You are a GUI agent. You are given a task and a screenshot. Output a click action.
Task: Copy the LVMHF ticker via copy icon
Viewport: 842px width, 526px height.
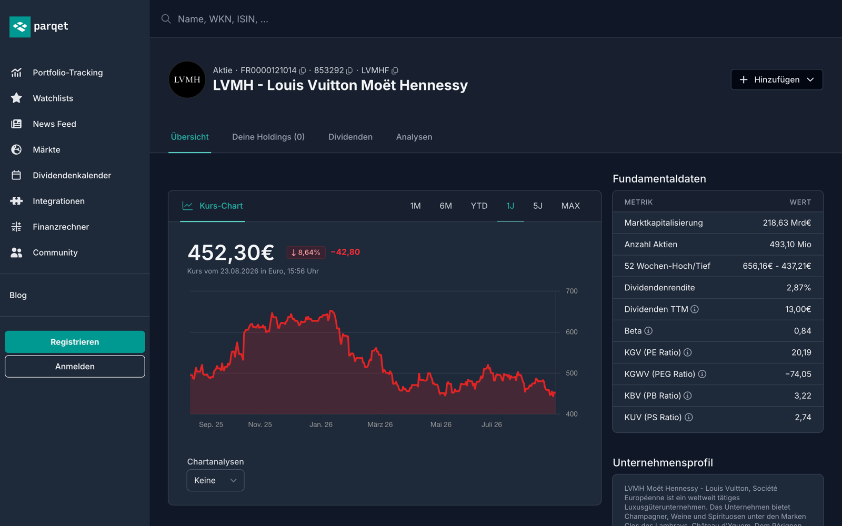pos(395,70)
